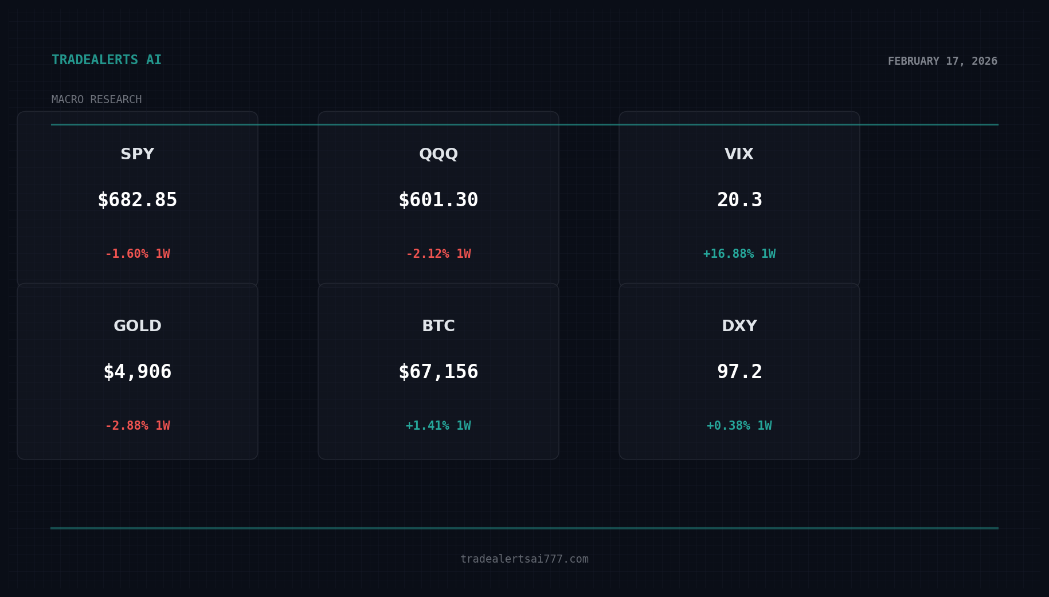
Task: Click QQQ price $601.30
Action: coord(439,200)
